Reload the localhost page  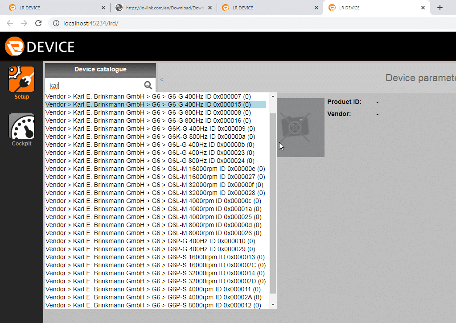coord(38,23)
